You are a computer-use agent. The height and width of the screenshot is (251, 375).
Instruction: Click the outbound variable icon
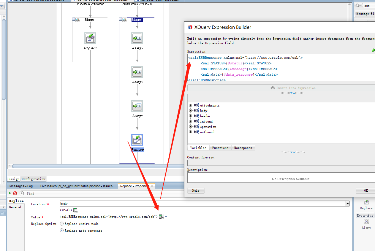[x=196, y=132]
